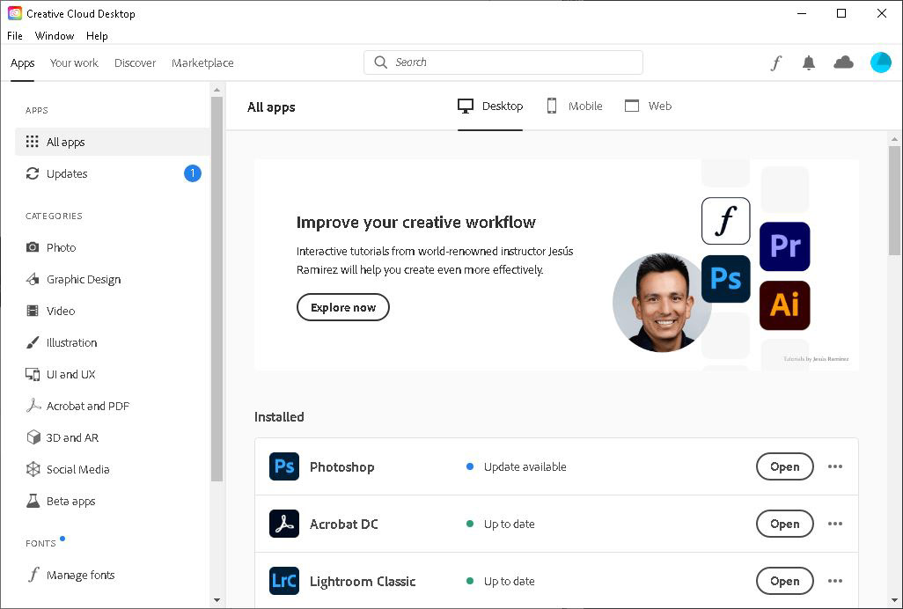The width and height of the screenshot is (903, 609).
Task: Click the main content vertical scrollbar
Action: pyautogui.click(x=894, y=199)
